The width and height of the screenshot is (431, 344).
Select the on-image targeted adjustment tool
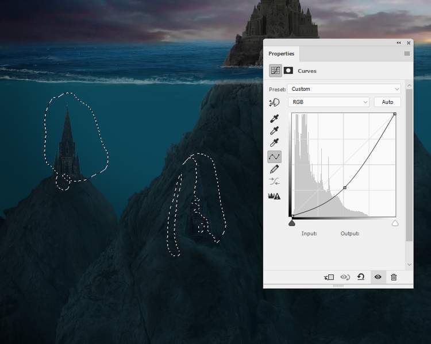click(275, 102)
